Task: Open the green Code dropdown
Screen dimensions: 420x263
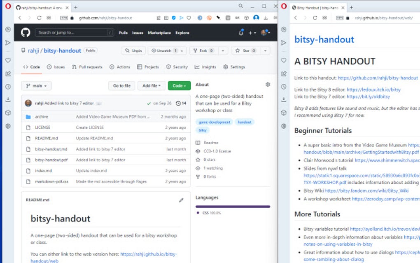Action: 179,86
